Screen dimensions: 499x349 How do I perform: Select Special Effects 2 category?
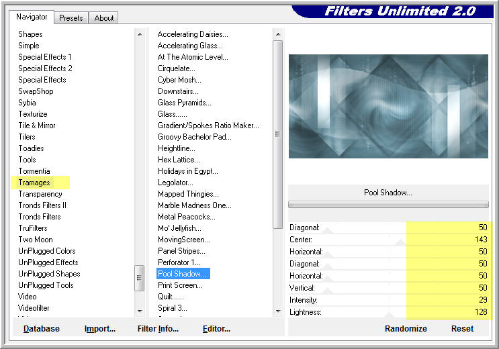point(45,68)
